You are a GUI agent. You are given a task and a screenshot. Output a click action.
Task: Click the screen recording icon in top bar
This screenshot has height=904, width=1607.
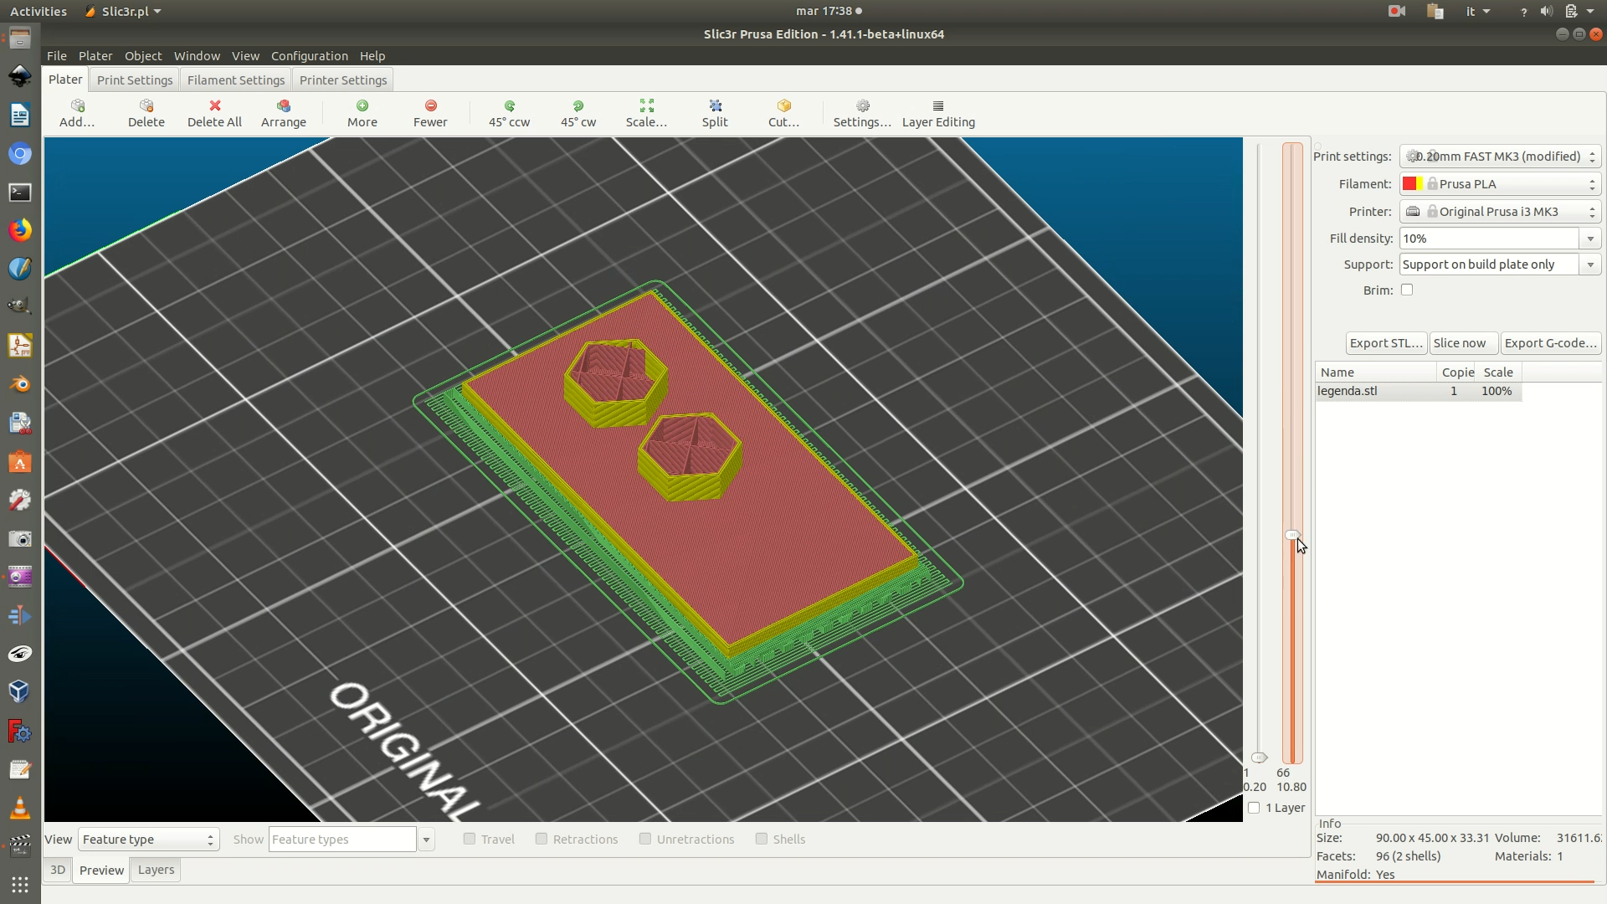tap(1397, 11)
